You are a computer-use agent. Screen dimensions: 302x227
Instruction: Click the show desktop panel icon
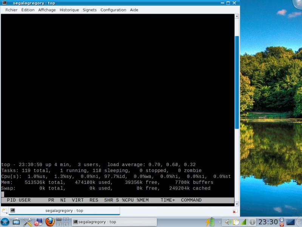coord(290,222)
